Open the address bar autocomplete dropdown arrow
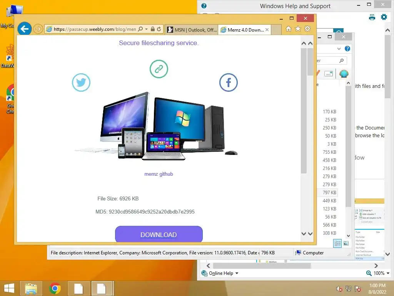 [x=146, y=29]
